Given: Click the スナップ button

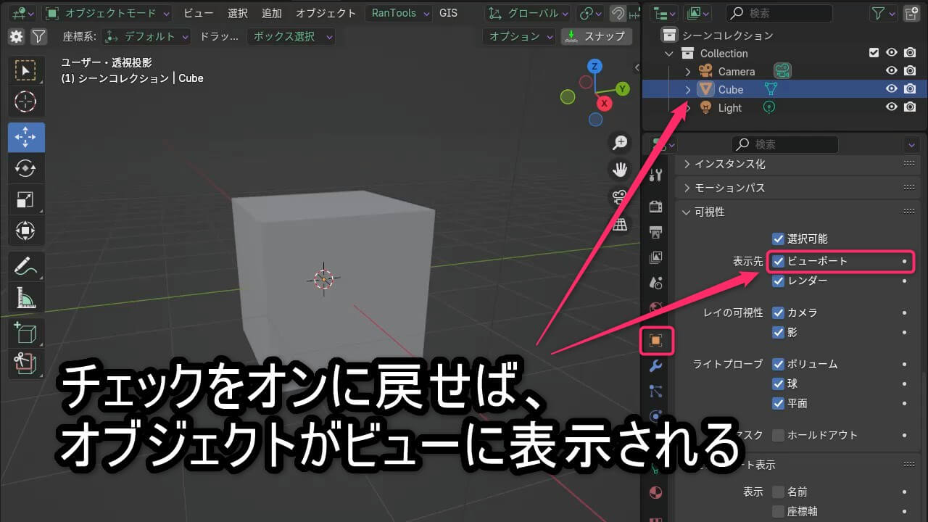Looking at the screenshot, I should point(597,36).
